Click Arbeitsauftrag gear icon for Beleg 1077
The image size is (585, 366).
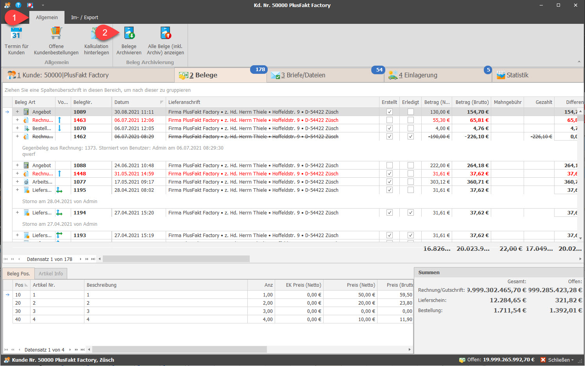click(x=26, y=182)
